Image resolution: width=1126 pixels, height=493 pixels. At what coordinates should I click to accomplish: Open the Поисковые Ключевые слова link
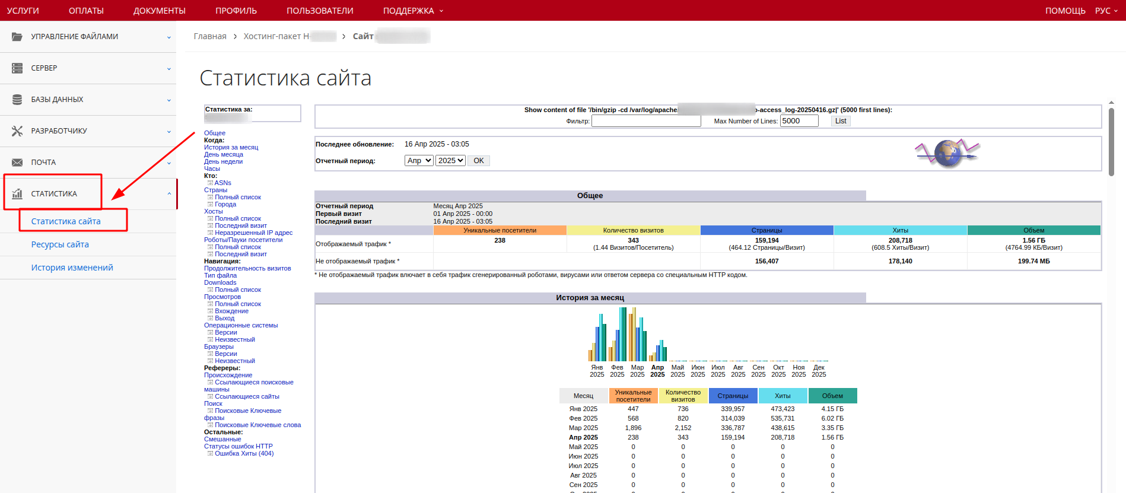click(x=257, y=425)
